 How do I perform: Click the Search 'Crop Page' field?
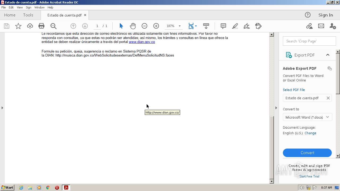pyautogui.click(x=309, y=41)
